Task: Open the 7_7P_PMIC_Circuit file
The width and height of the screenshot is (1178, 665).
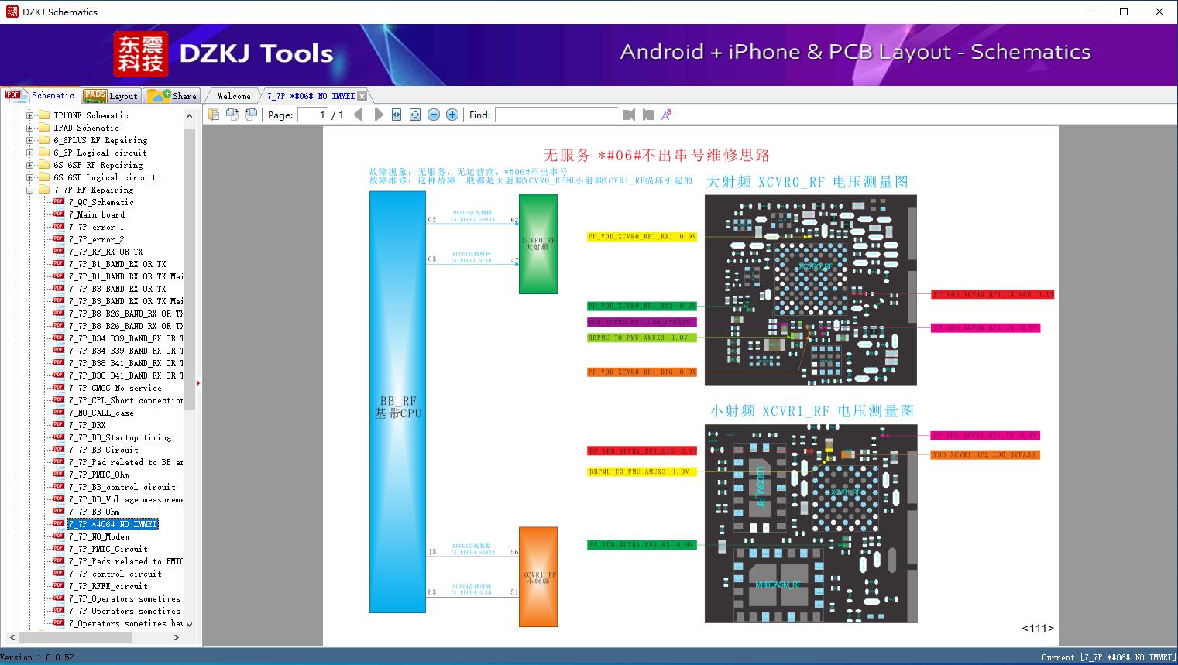Action: 108,549
